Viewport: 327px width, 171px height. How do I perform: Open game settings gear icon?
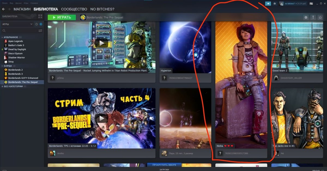pyautogui.click(x=306, y=17)
